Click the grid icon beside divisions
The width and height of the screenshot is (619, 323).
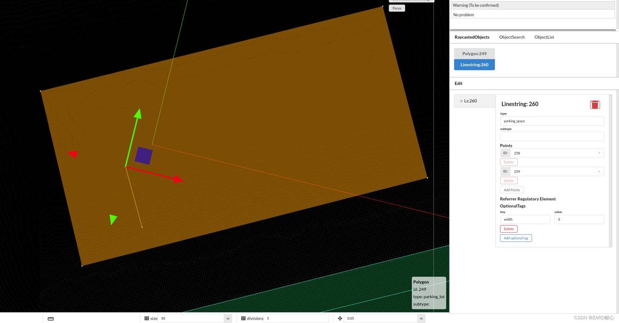pyautogui.click(x=243, y=318)
